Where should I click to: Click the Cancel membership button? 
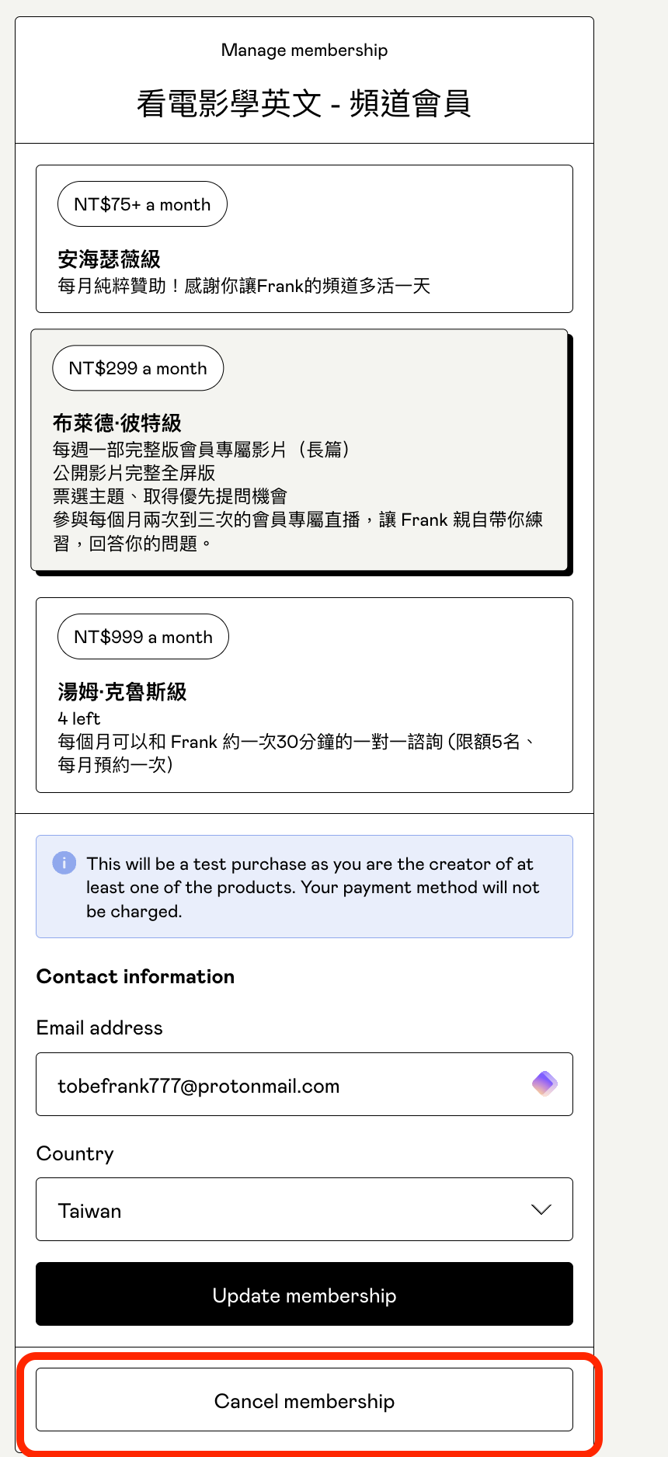pos(304,1400)
